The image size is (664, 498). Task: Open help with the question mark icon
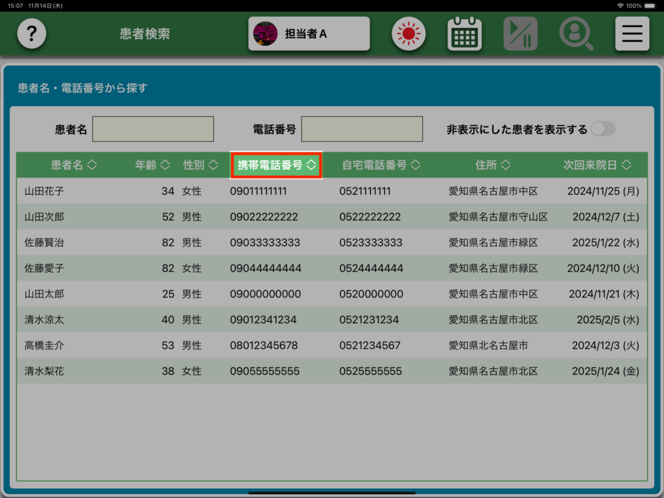31,34
